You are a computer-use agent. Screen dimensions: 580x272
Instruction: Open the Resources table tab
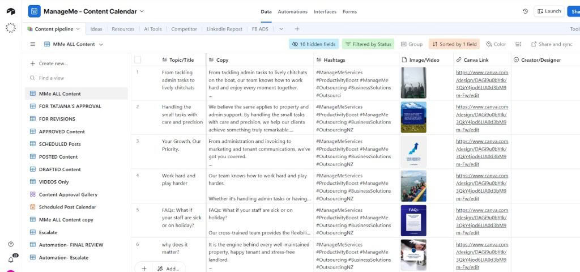(x=123, y=29)
